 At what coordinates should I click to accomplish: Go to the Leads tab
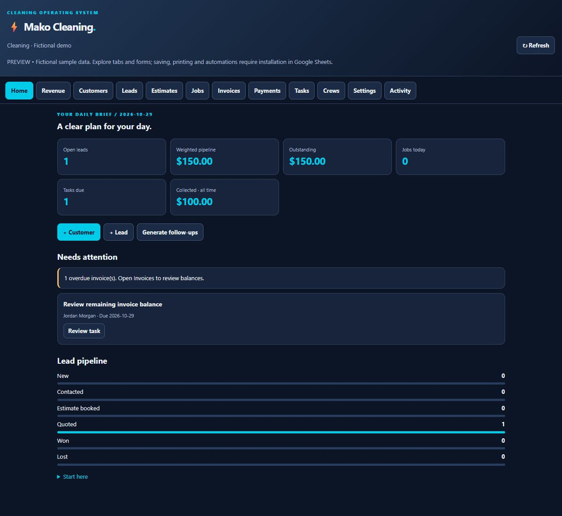point(130,91)
